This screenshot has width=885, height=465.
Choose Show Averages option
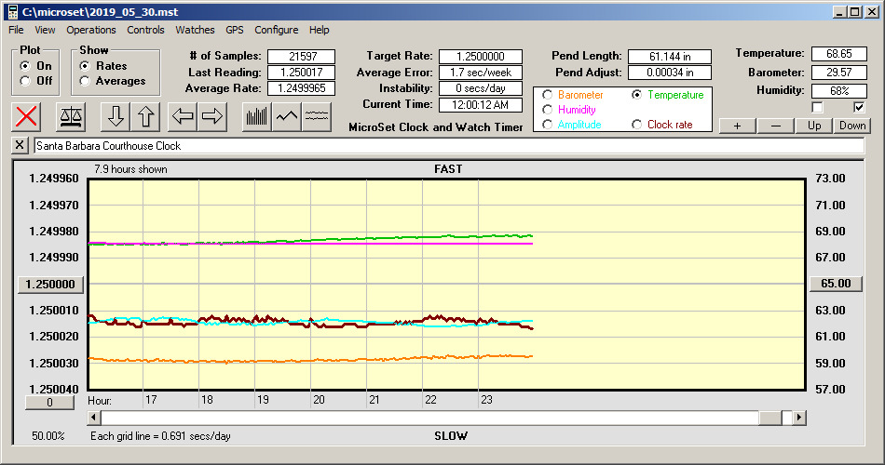pos(85,81)
